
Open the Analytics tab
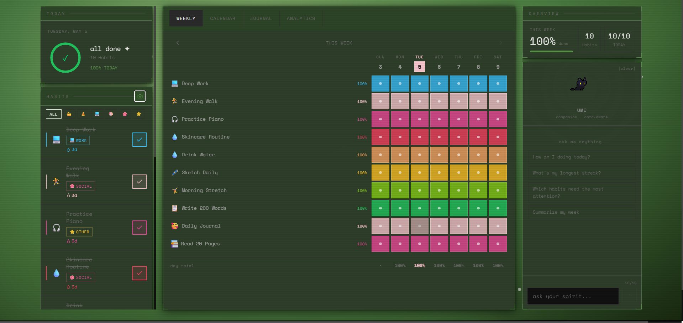click(301, 18)
